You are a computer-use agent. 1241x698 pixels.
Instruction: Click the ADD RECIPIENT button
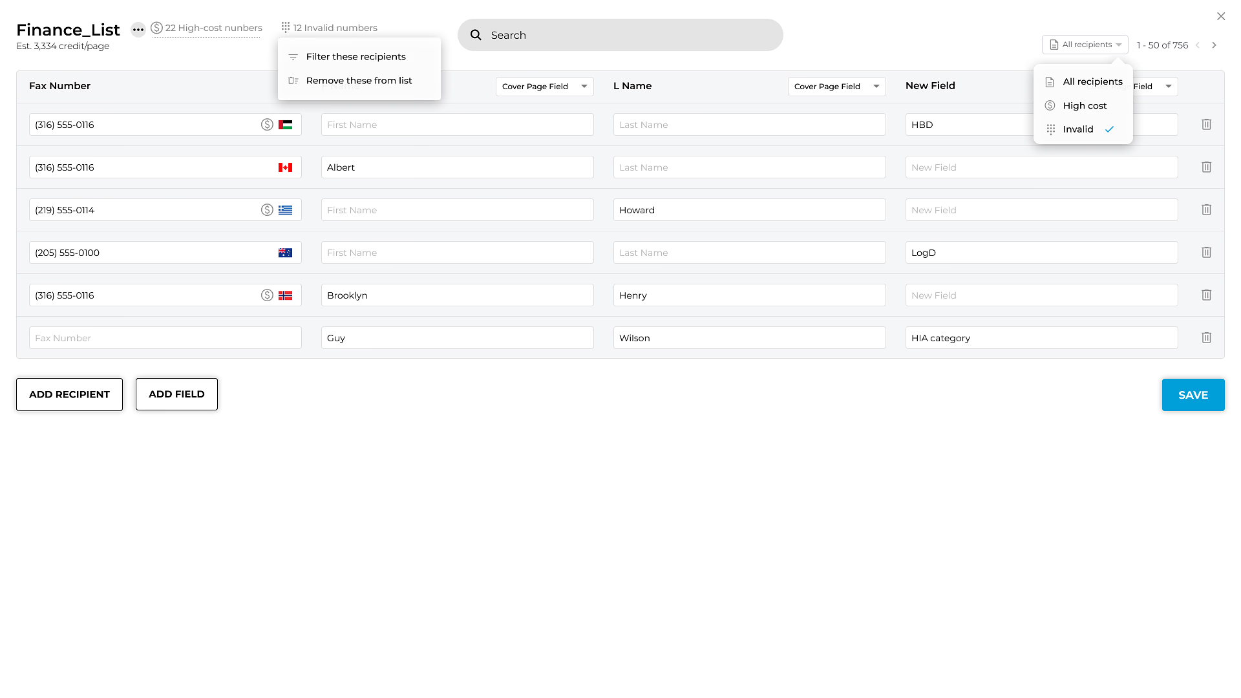[x=69, y=394]
